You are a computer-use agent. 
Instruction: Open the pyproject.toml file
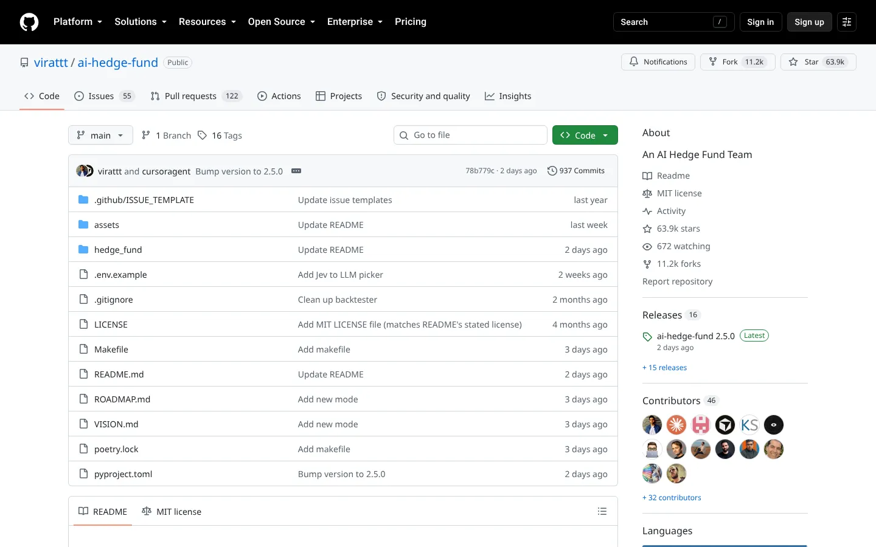123,474
